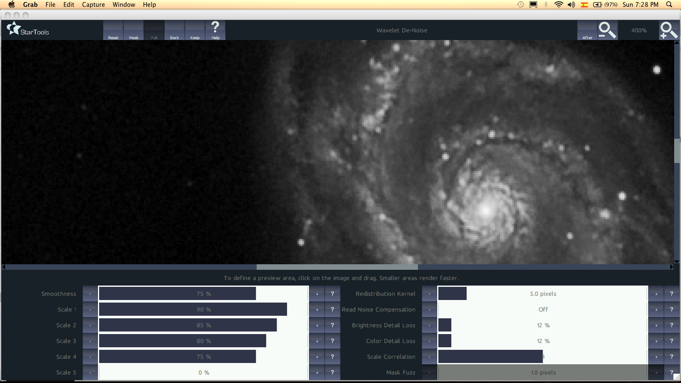Show help for Scale 3 parameter

332,341
